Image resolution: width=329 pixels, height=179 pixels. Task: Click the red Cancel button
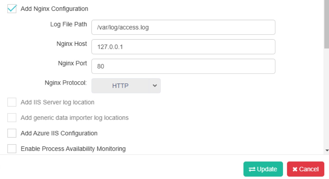click(x=305, y=169)
